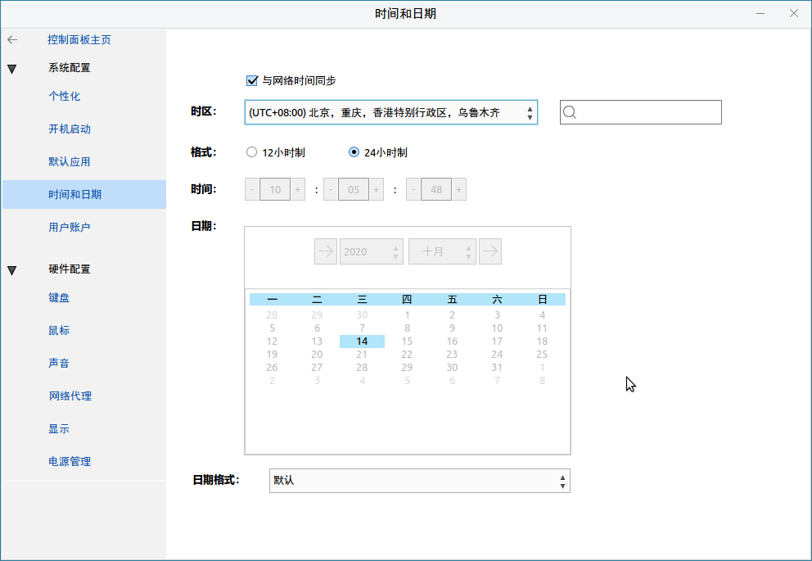Open the 键盘 settings page
Viewport: 812px width, 561px height.
pyautogui.click(x=59, y=298)
